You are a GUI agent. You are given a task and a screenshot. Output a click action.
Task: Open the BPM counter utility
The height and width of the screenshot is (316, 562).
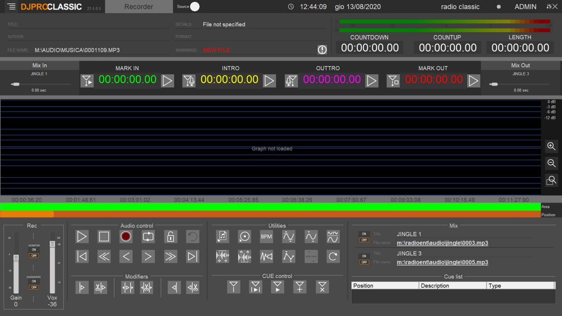click(x=266, y=237)
